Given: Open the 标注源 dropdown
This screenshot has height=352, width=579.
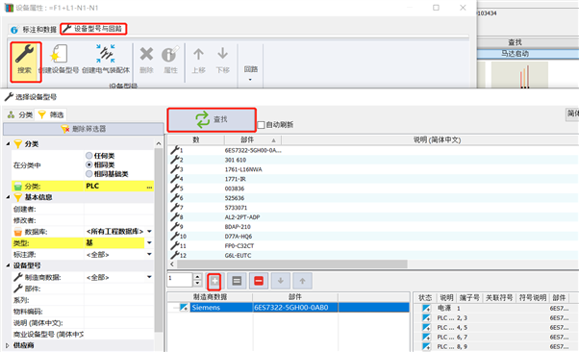Looking at the screenshot, I should point(149,255).
